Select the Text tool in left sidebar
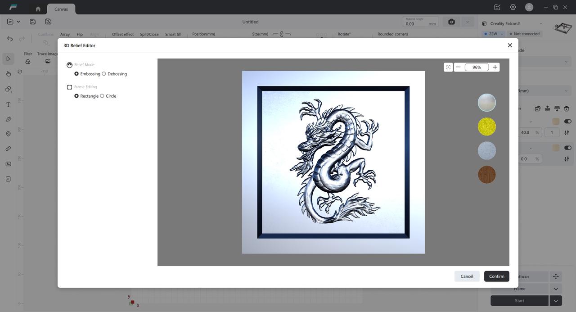This screenshot has height=312, width=576. pyautogui.click(x=8, y=104)
